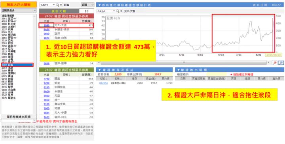Open broker code link for 永豐金-南京

(47, 30)
